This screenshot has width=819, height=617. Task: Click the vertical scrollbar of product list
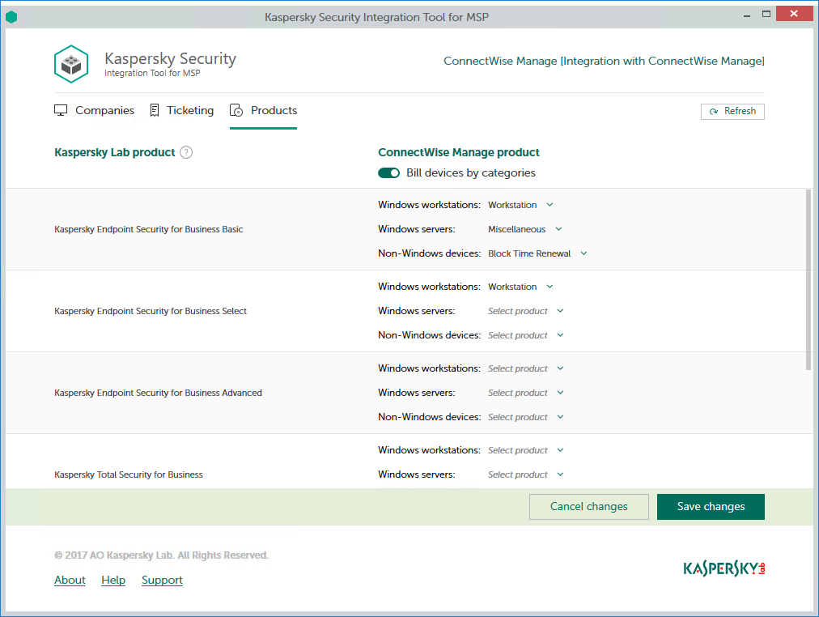808,279
